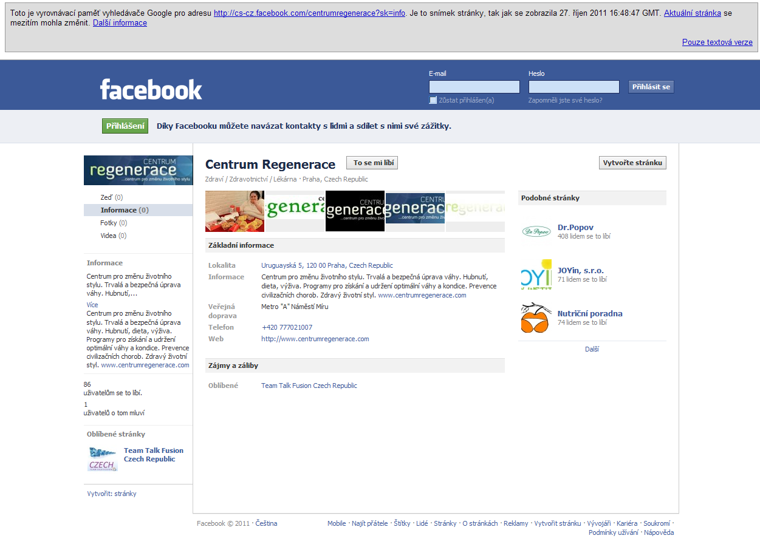
Task: Open the http://www.centrumregenerace.com web link
Action: [x=315, y=339]
